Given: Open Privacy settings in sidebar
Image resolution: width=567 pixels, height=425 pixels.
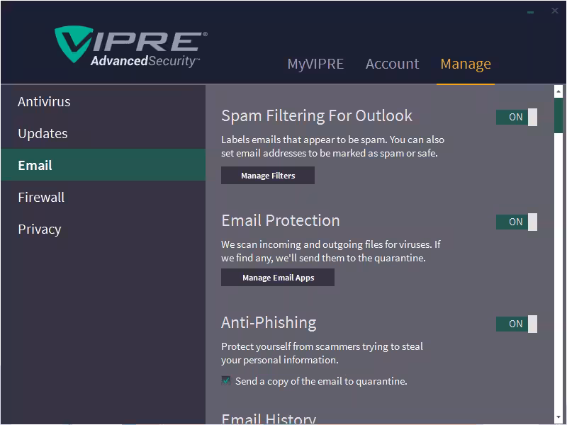Looking at the screenshot, I should coord(103,229).
